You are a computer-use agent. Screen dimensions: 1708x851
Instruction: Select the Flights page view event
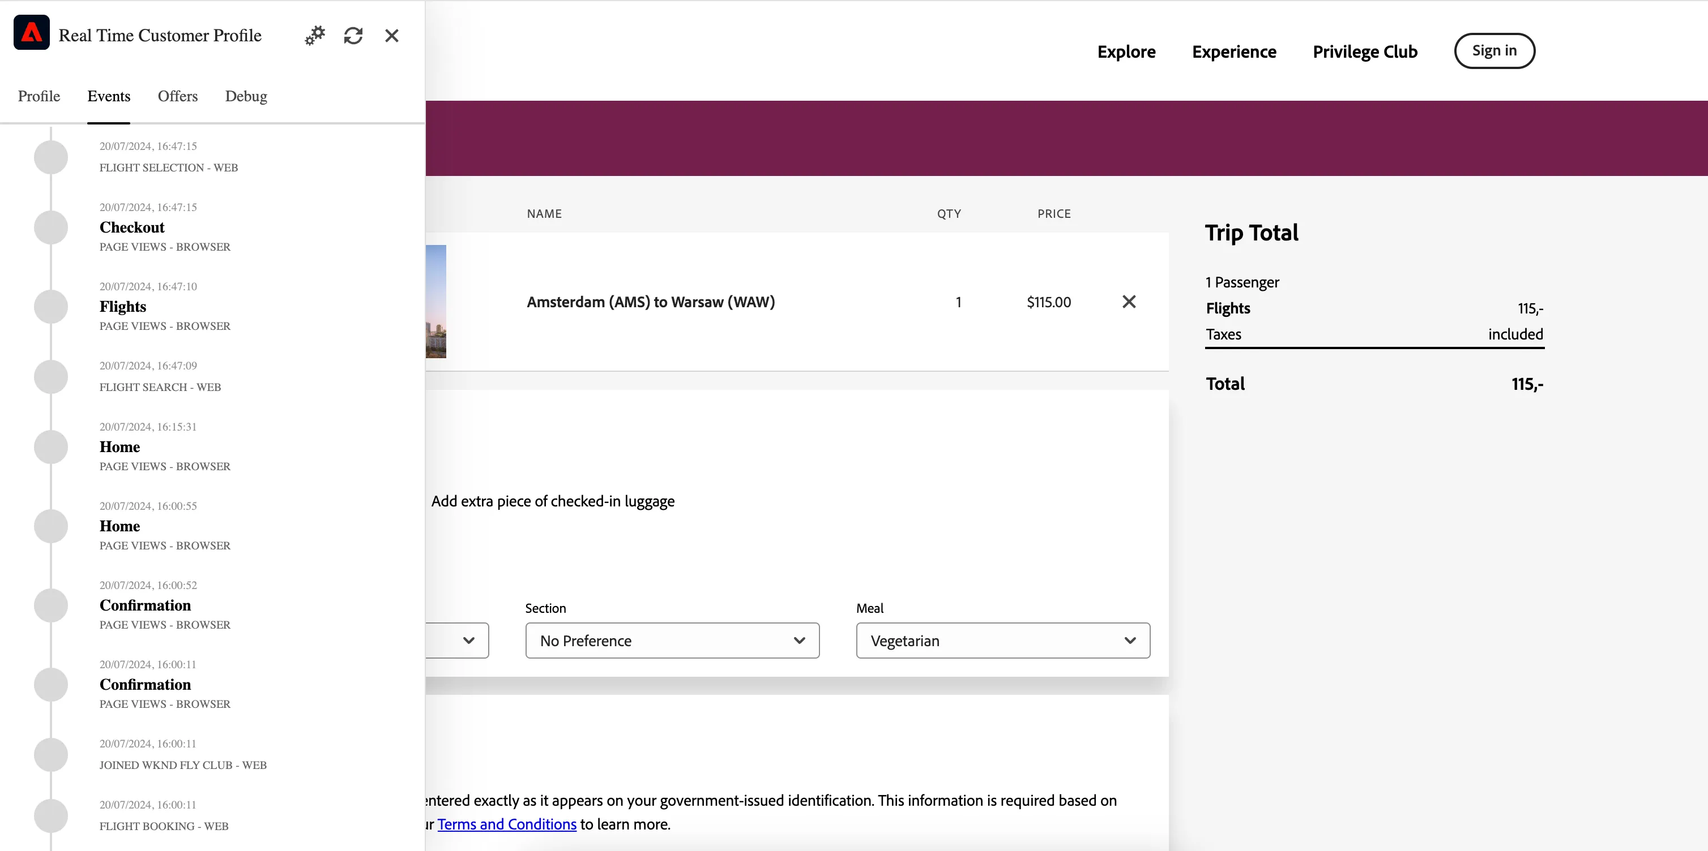165,307
